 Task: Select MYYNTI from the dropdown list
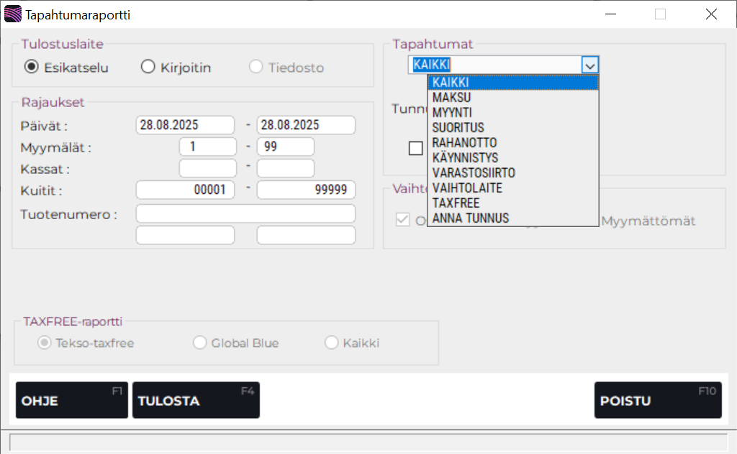pos(452,112)
